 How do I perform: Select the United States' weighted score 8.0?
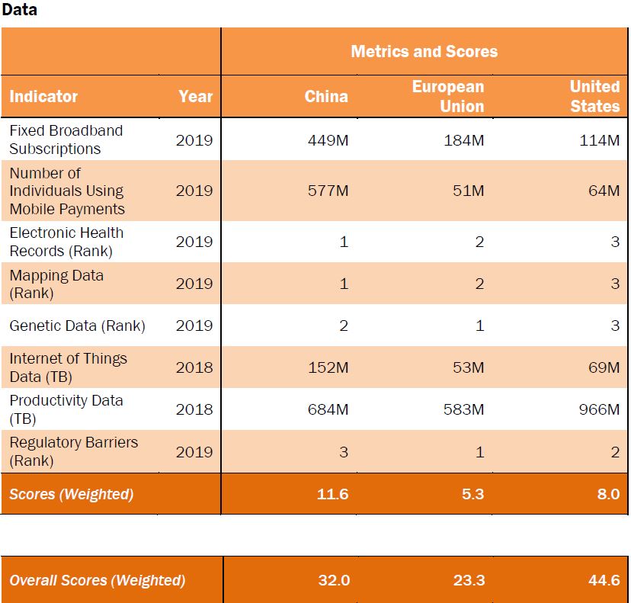click(x=608, y=494)
